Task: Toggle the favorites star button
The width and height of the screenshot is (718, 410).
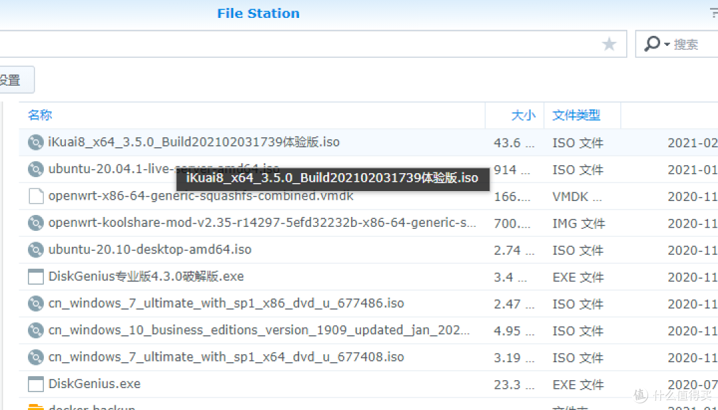Action: 609,44
